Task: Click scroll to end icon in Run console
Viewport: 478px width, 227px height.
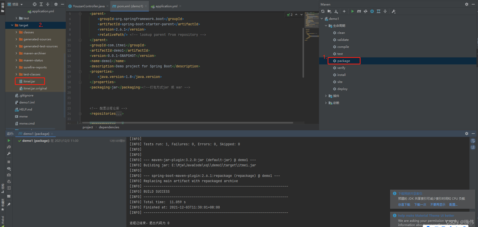Action: (x=473, y=147)
